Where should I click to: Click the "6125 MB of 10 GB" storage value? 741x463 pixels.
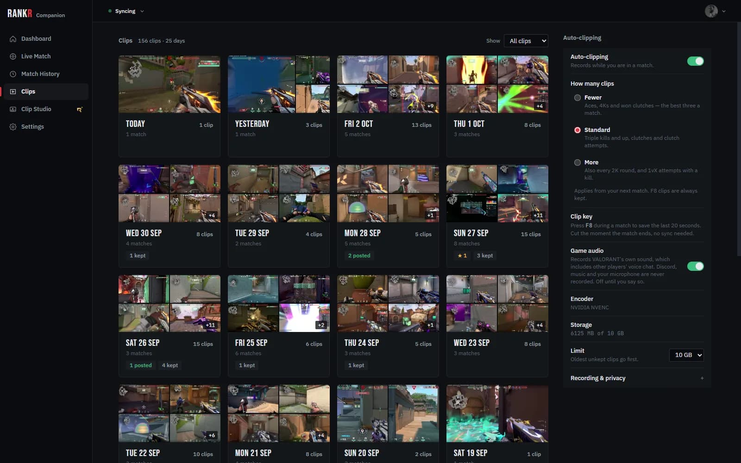click(x=597, y=333)
